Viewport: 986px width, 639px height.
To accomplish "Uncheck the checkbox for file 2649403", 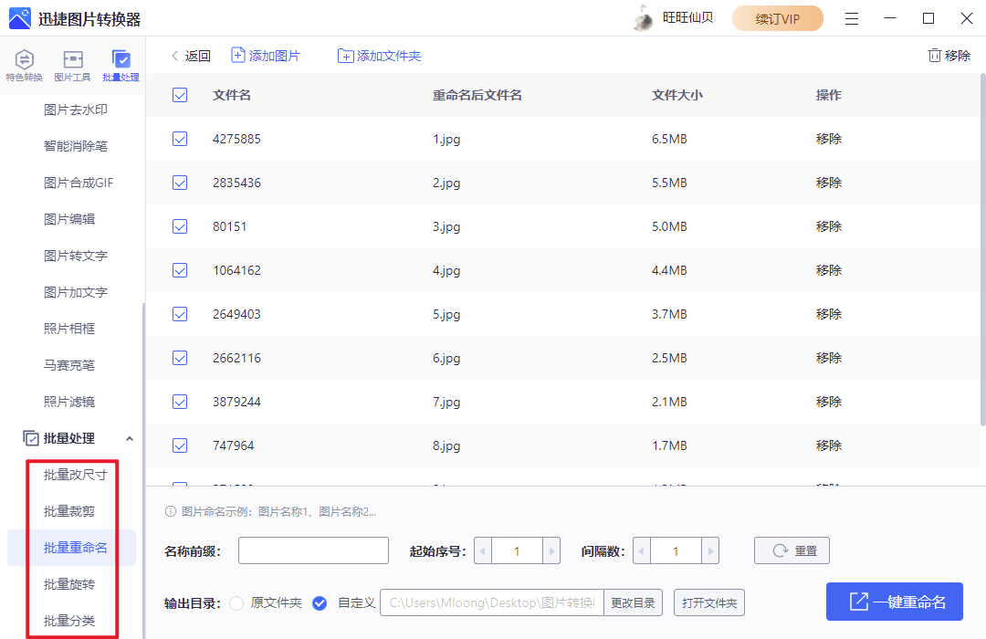I will point(180,314).
